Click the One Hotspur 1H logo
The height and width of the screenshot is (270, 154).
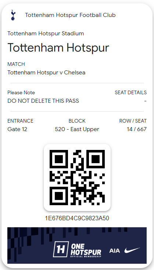click(61, 249)
